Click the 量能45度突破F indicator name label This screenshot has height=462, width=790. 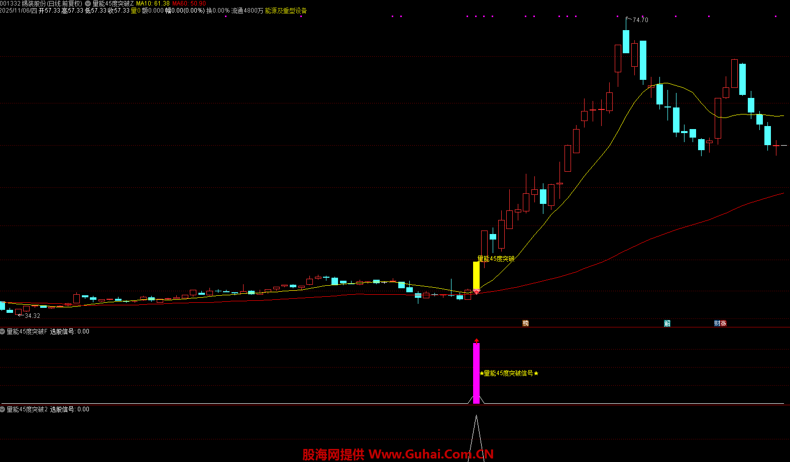pyautogui.click(x=27, y=331)
